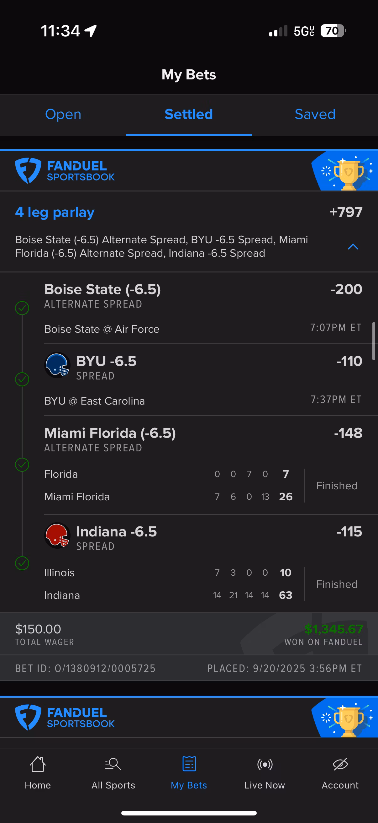The height and width of the screenshot is (823, 378).
Task: Open Account via crossed-eye icon
Action: coord(340,764)
